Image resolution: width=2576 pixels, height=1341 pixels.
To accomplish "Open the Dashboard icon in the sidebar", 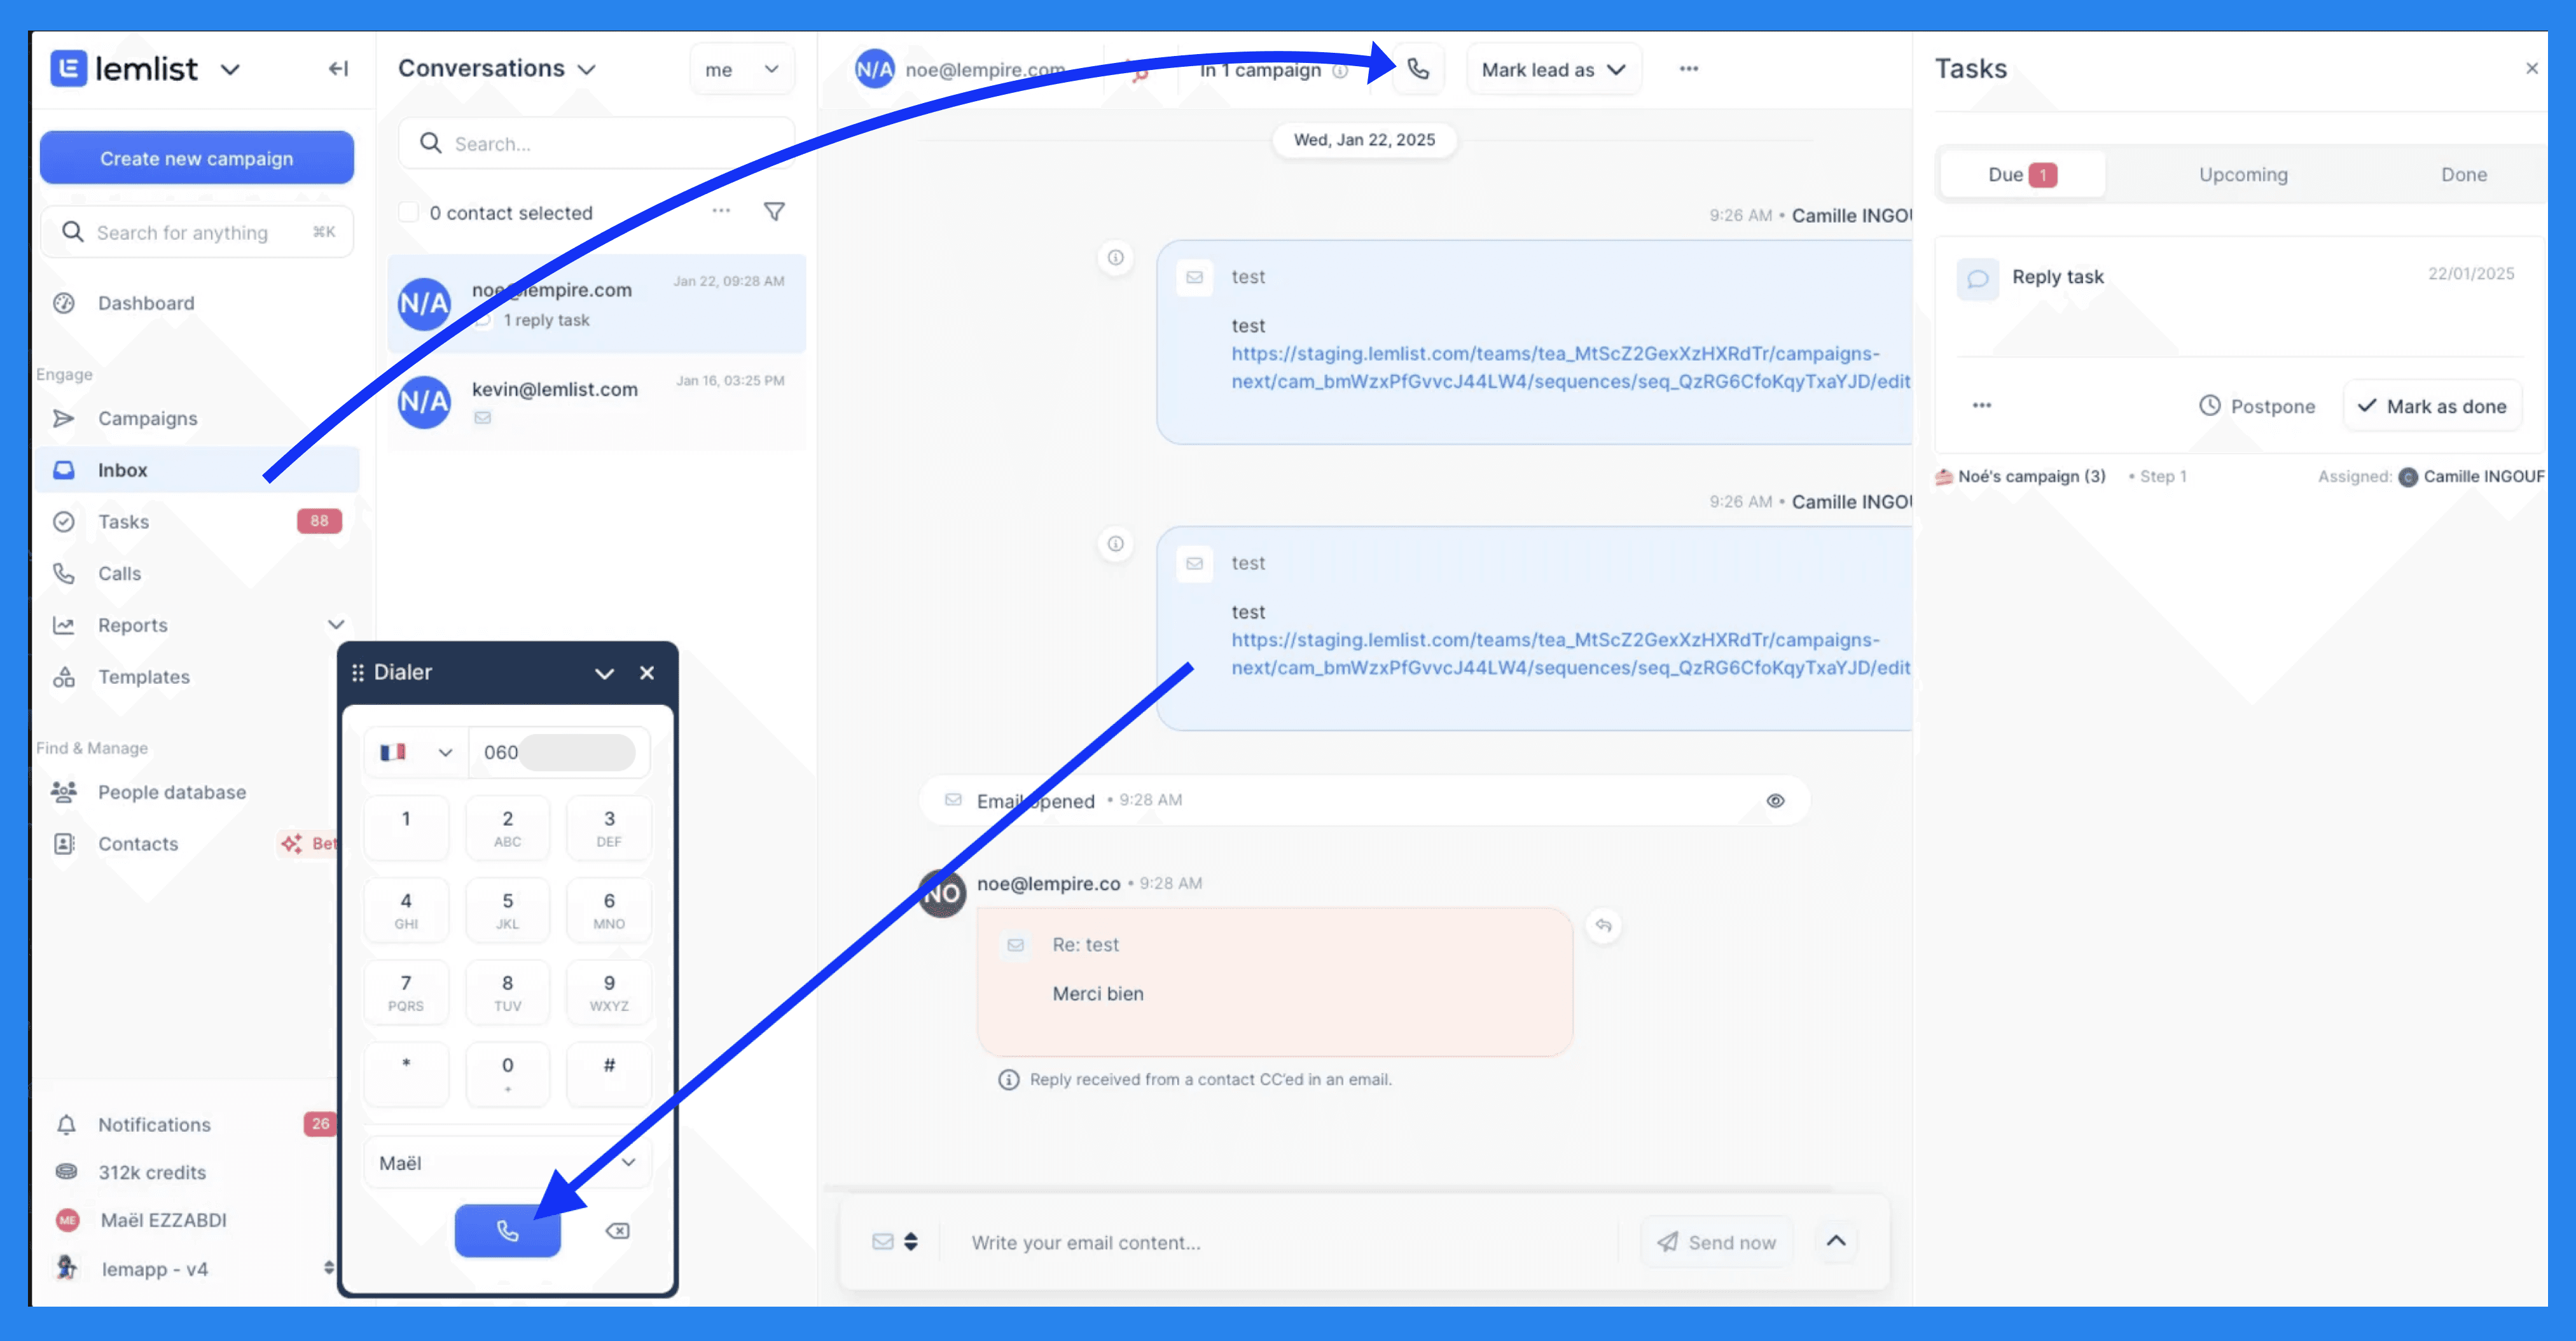I will click(64, 303).
